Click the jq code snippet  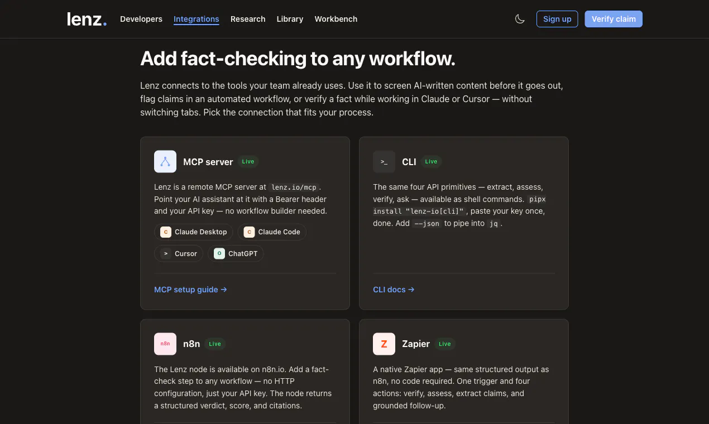tap(494, 223)
